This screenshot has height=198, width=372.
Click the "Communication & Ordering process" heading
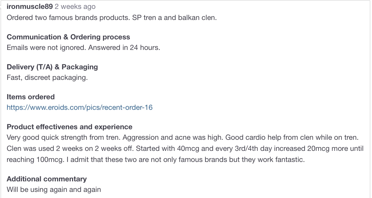click(x=68, y=37)
